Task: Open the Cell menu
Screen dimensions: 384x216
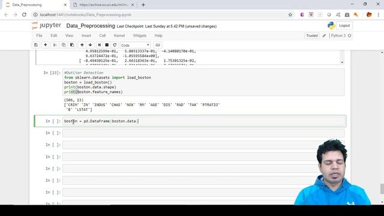Action: (x=103, y=35)
